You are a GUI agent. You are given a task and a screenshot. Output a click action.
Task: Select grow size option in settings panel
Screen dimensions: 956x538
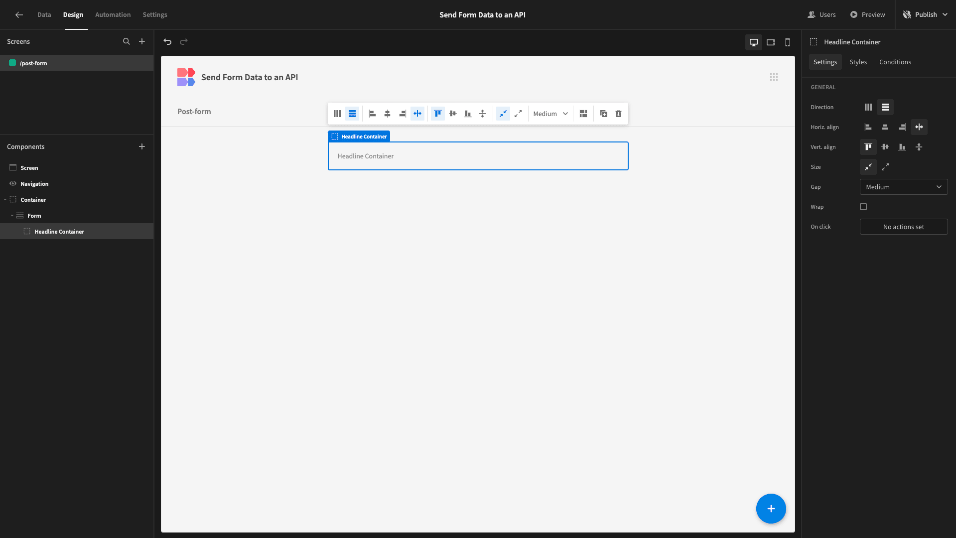coord(885,167)
